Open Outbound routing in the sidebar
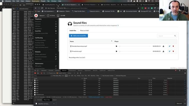The image size is (189, 106). pyautogui.click(x=40, y=45)
